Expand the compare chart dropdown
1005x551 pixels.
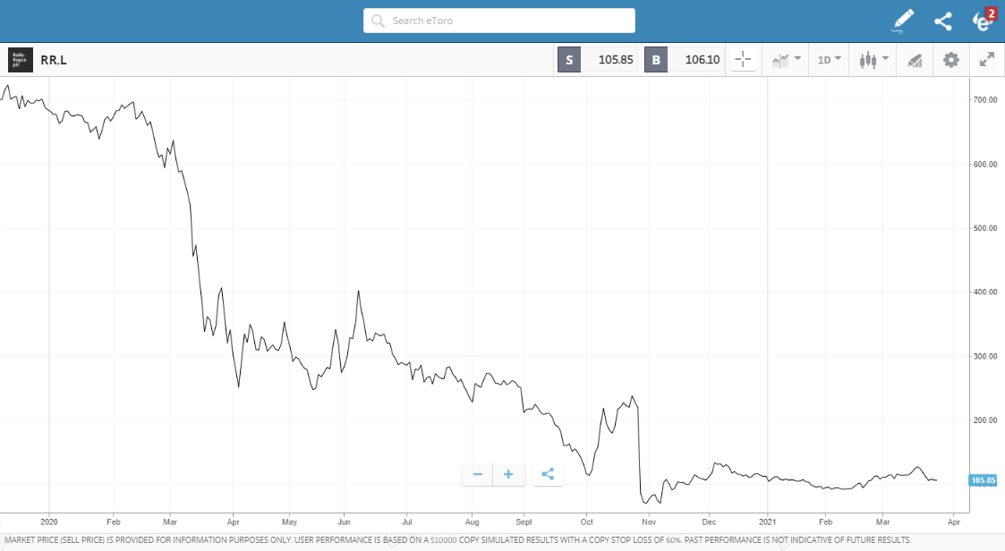[786, 60]
